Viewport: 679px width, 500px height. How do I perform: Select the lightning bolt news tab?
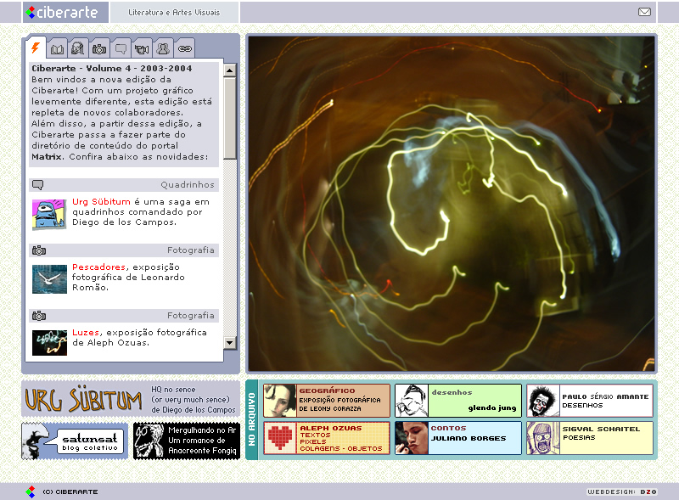[x=36, y=48]
